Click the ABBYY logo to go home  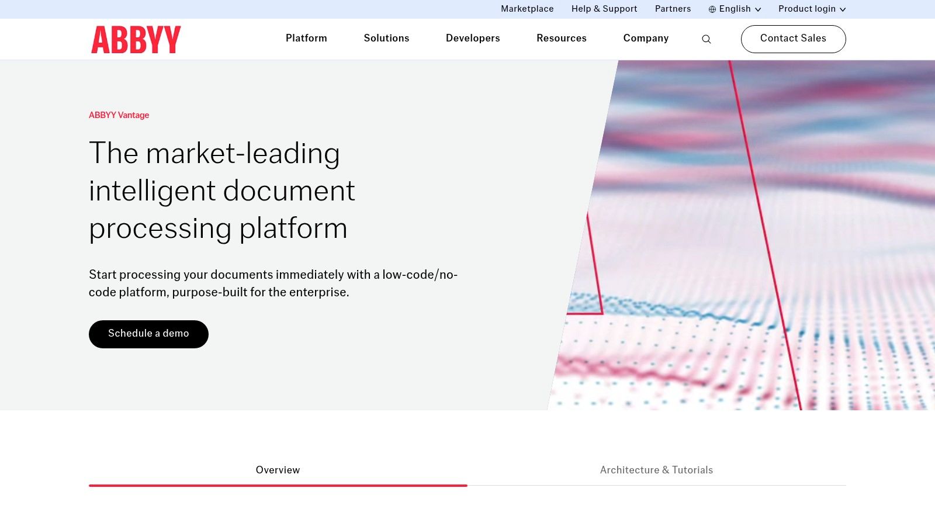click(136, 39)
